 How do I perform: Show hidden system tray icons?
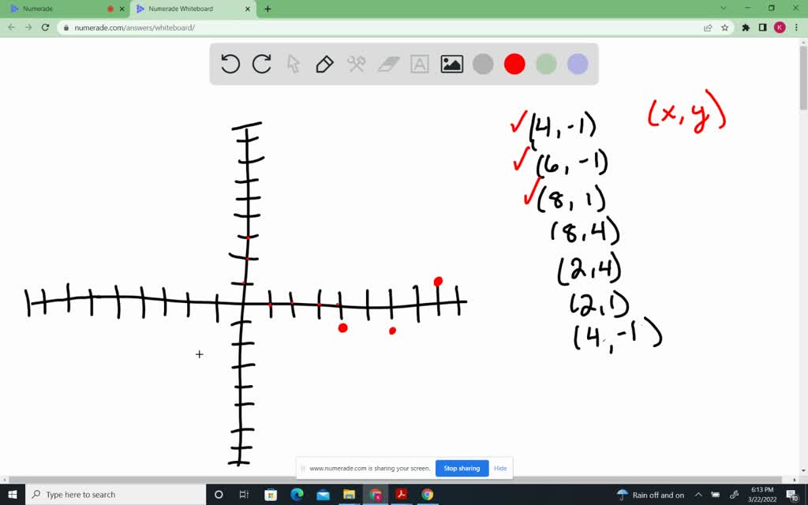pos(698,495)
